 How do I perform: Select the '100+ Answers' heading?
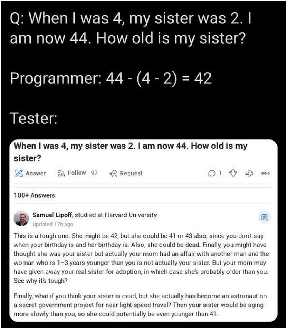pyautogui.click(x=34, y=195)
